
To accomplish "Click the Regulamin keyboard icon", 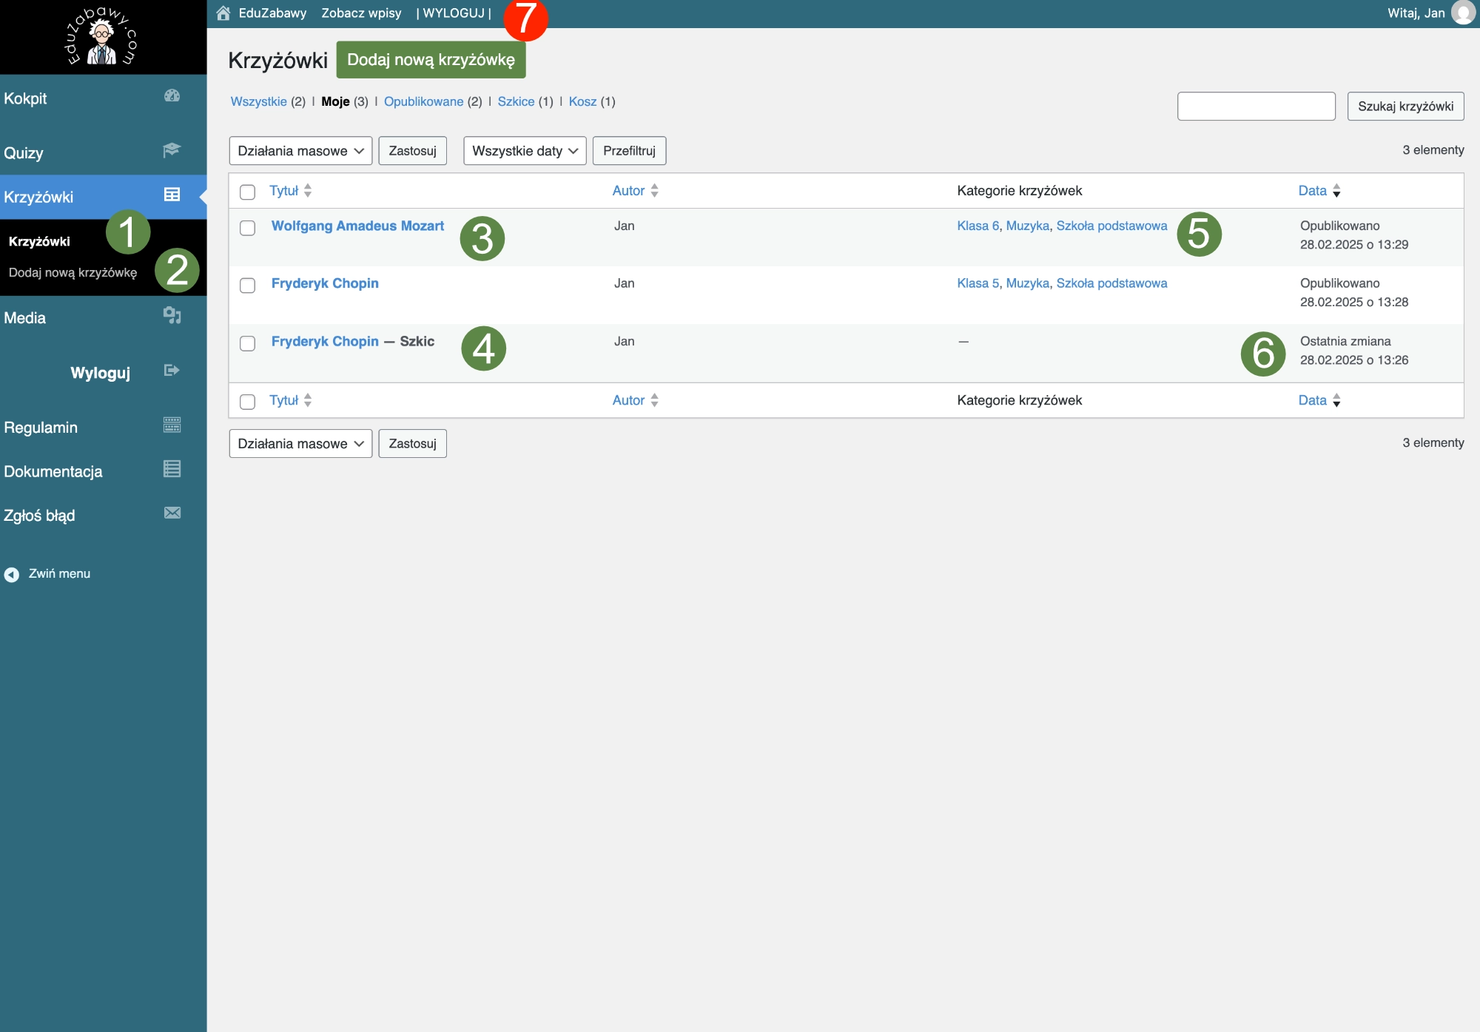I will pyautogui.click(x=172, y=425).
